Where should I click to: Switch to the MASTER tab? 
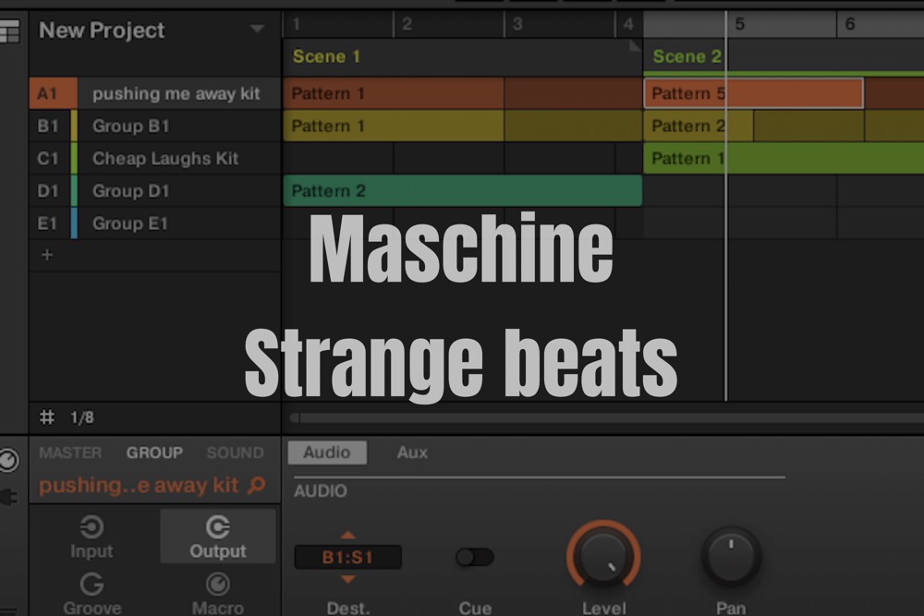click(70, 453)
